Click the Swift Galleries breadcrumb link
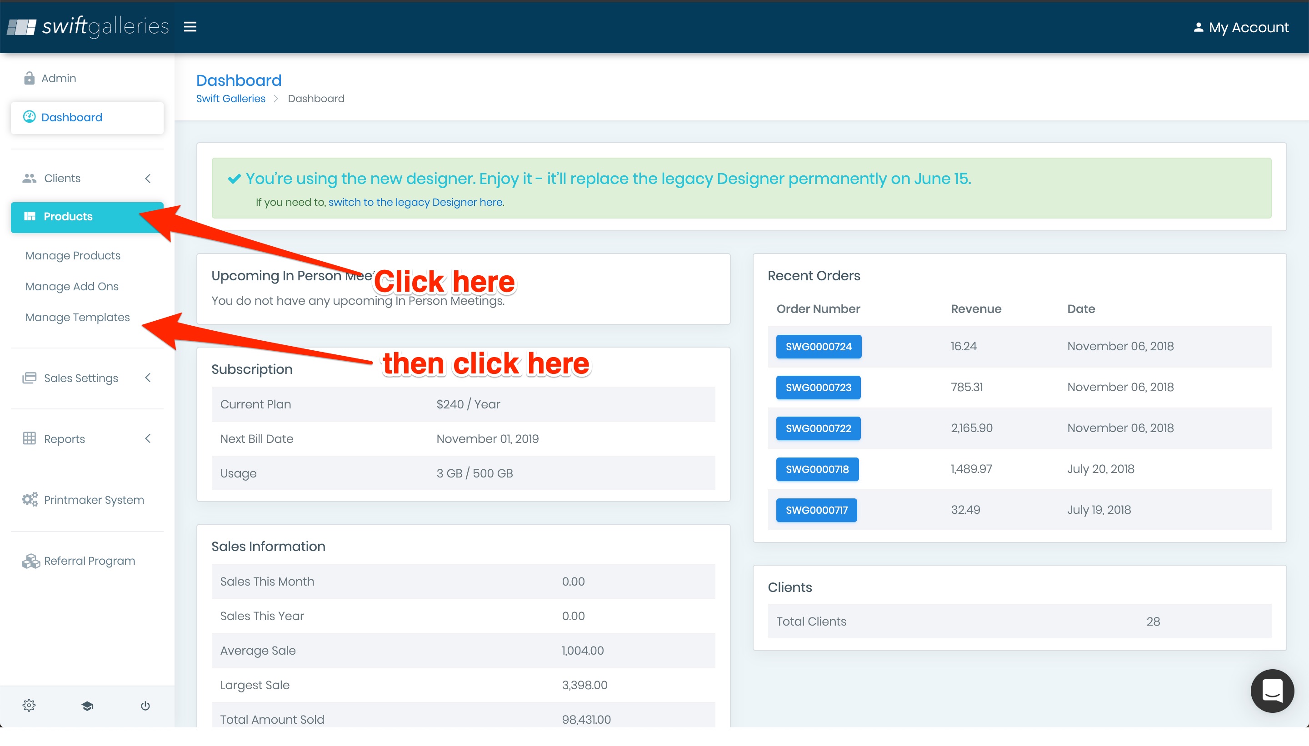This screenshot has width=1309, height=746. click(x=230, y=99)
